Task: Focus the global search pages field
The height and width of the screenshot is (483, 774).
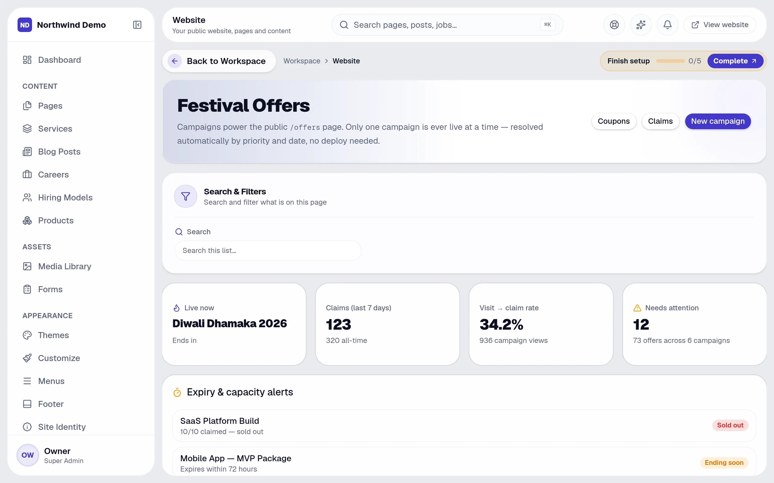Action: pos(447,25)
